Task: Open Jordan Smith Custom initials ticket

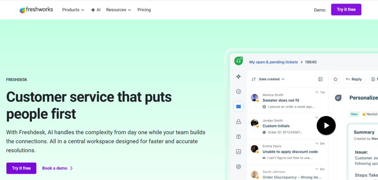Action: (287, 126)
